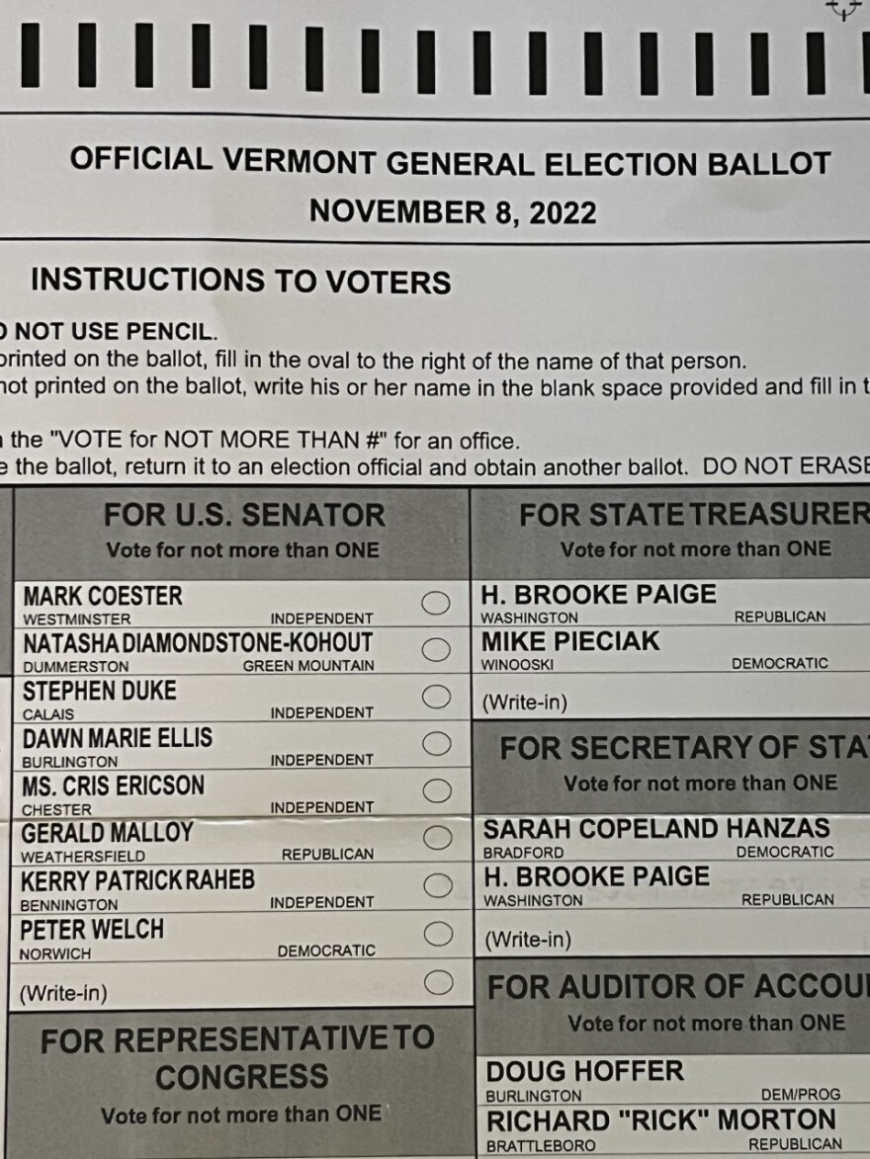Click the U.S. Senator write-in line
Screen dimensions: 870x1159
[x=217, y=991]
